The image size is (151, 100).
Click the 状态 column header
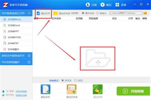(x=115, y=18)
